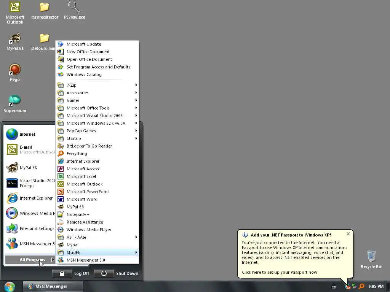
Task: Click the Microsoft Excel icon
Action: 61,176
